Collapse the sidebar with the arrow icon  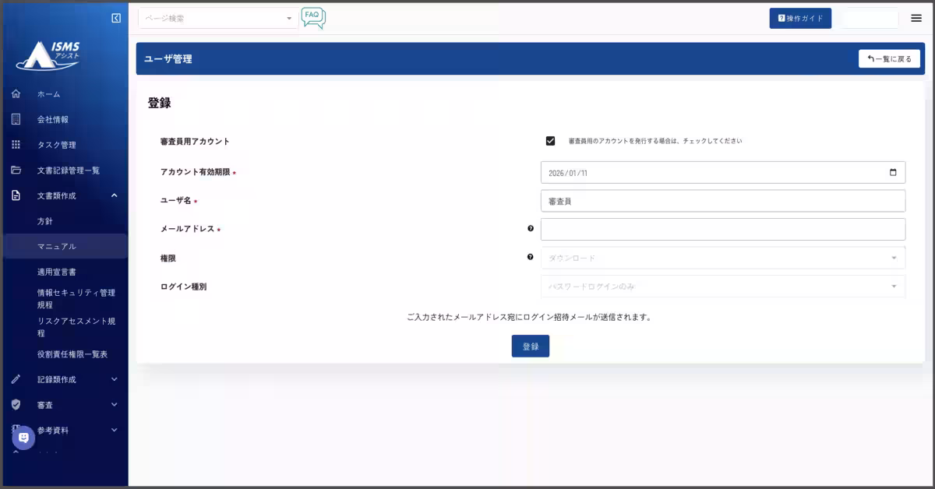point(118,16)
